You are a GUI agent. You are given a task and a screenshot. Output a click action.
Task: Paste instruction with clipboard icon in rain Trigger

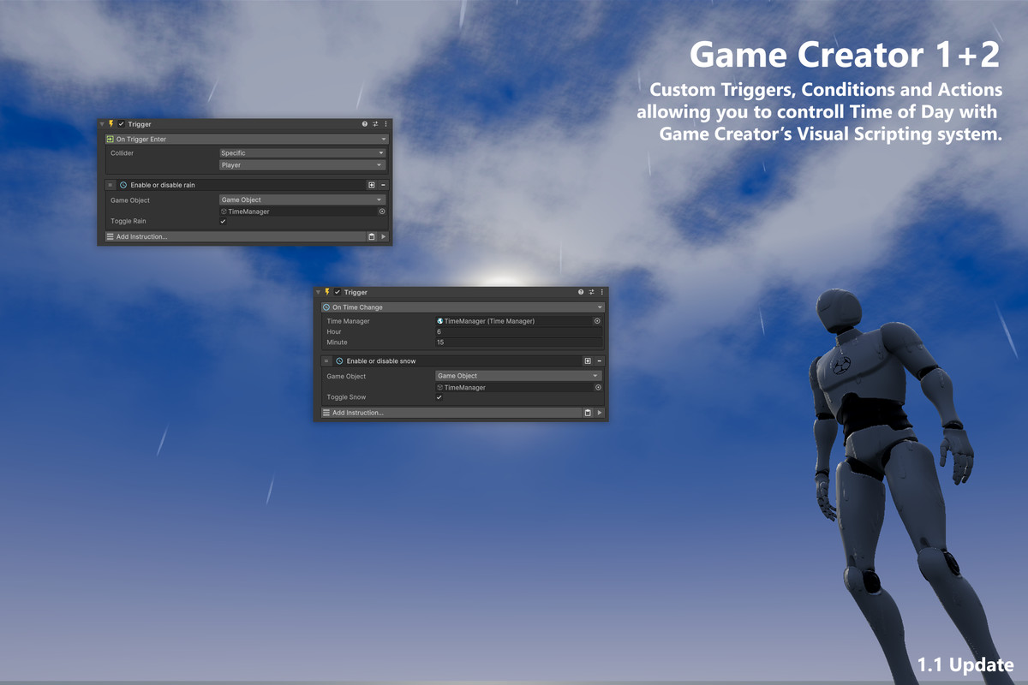[x=372, y=237]
